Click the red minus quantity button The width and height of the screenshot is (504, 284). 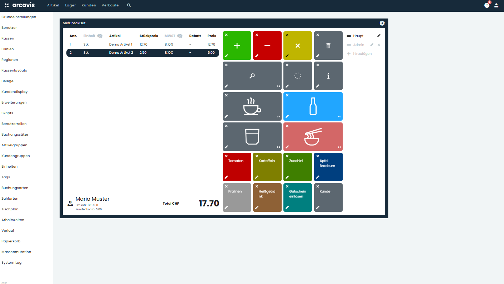pyautogui.click(x=267, y=45)
